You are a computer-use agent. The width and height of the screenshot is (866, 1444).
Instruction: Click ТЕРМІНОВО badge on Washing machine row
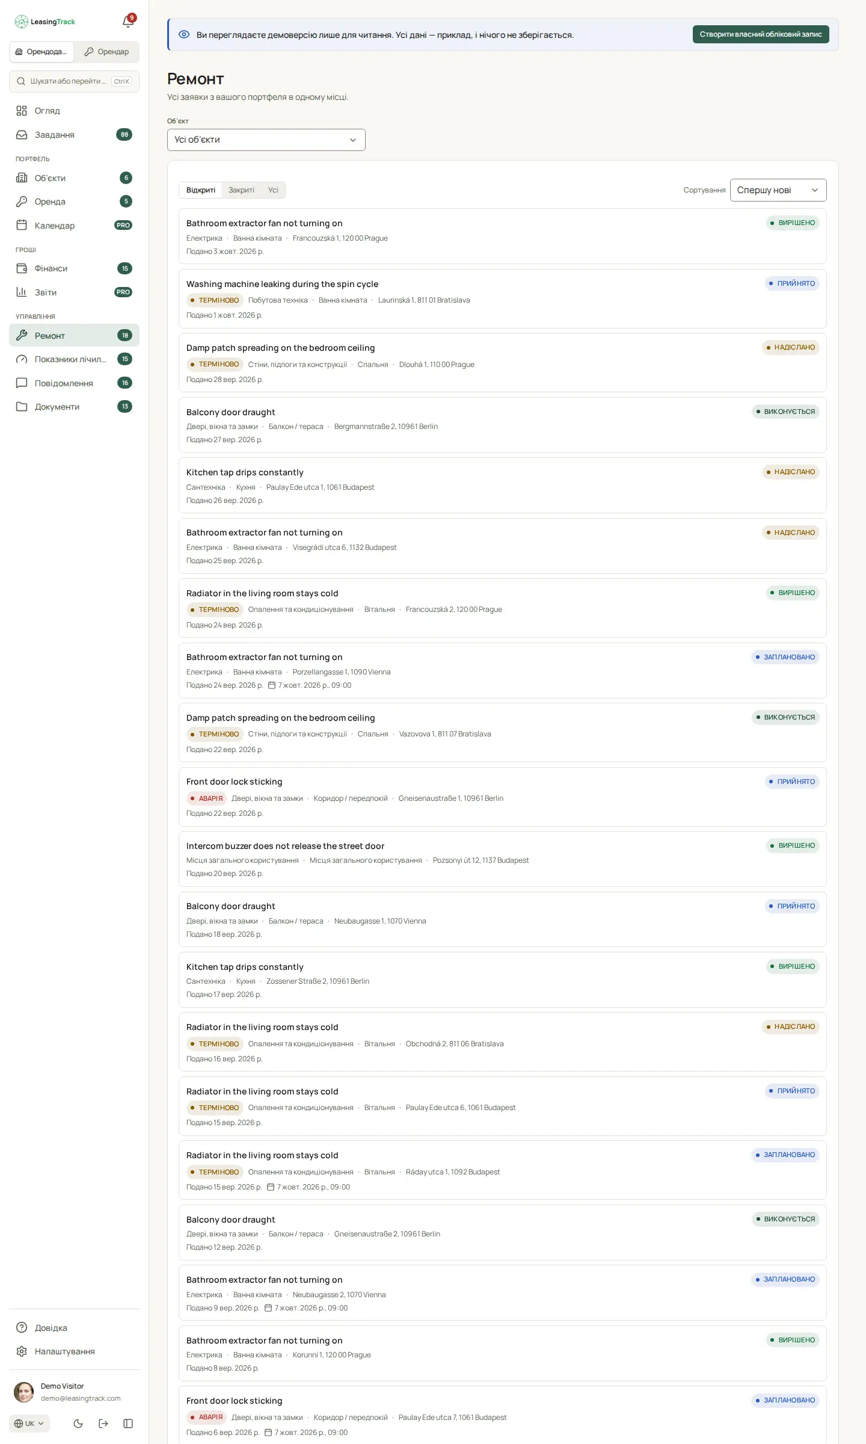[215, 300]
